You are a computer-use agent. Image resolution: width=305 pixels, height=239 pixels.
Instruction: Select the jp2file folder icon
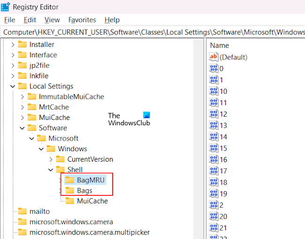click(x=22, y=65)
